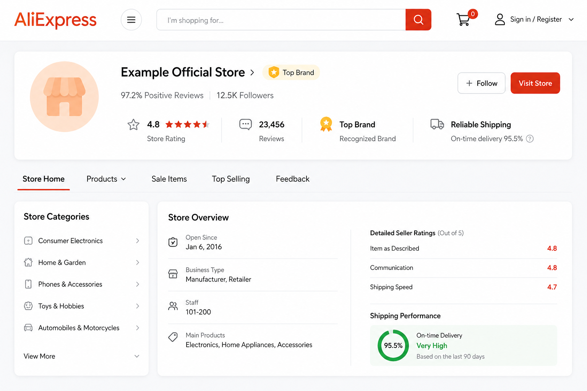Click the On-time Delivery progress ring
Viewport: 587px width, 391px height.
[x=393, y=345]
